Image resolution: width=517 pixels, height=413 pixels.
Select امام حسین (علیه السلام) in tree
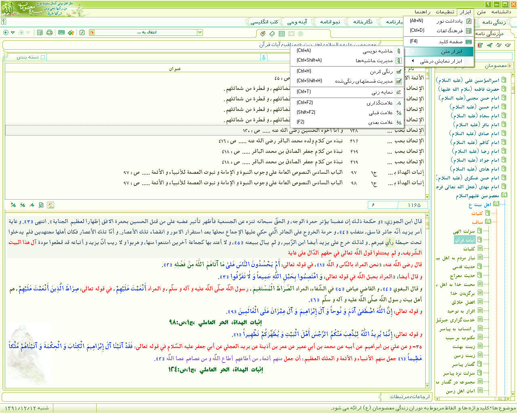(474, 107)
